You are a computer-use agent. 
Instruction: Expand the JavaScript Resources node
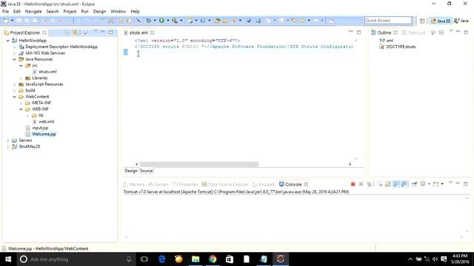[x=14, y=84]
